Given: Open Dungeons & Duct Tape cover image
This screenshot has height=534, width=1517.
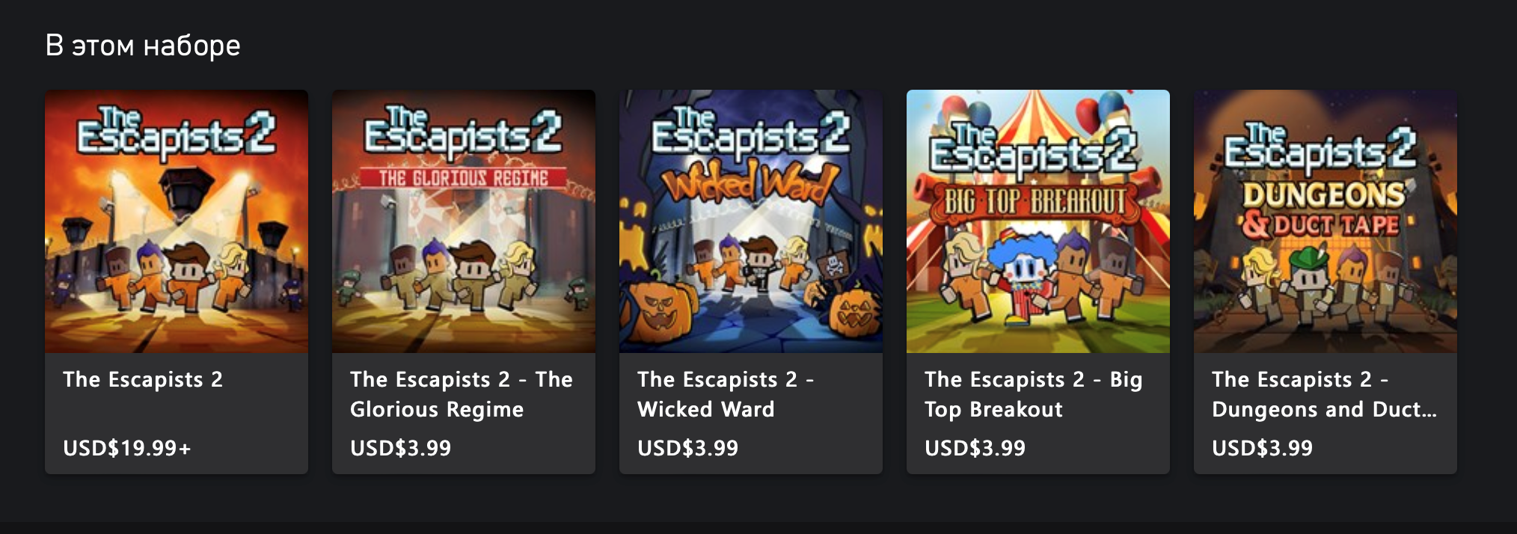Looking at the screenshot, I should point(1326,221).
